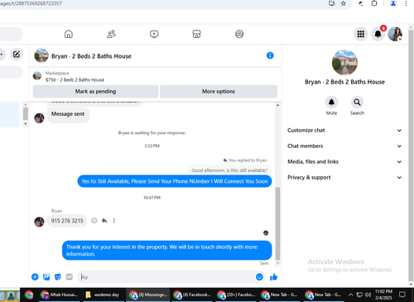The image size is (414, 302).
Task: Open the $750 - 2 Beds 2 Baths House listing
Action: [x=75, y=80]
